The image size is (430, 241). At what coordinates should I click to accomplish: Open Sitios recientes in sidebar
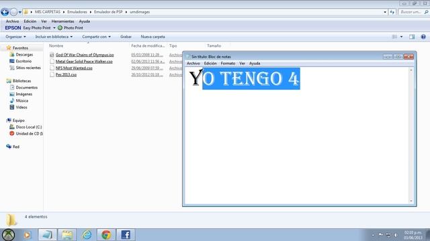(28, 68)
